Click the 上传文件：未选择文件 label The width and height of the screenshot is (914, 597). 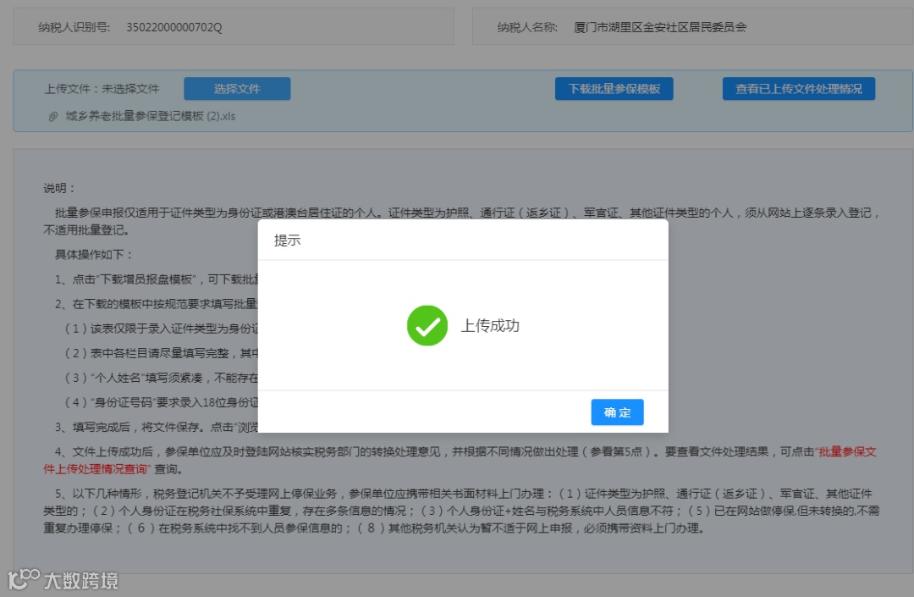point(102,89)
